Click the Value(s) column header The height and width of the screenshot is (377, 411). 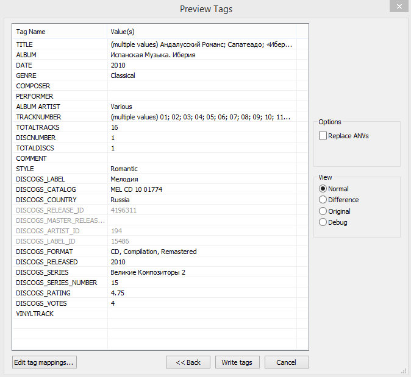coord(201,32)
